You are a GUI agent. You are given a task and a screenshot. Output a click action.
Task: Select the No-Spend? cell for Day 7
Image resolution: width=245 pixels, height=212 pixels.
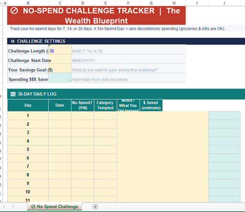(83, 166)
